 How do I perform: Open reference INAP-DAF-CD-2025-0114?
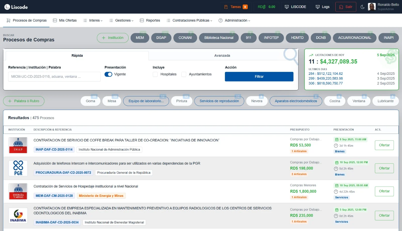[x=54, y=150]
